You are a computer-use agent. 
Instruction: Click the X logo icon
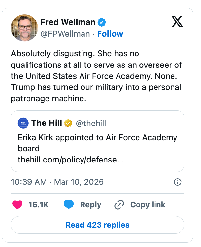(x=177, y=22)
